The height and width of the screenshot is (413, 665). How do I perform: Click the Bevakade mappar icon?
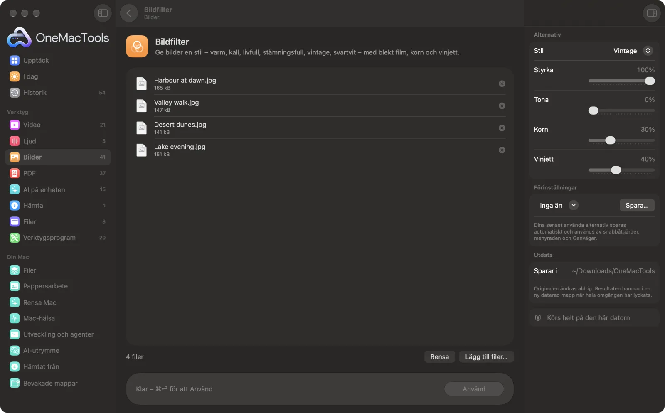[x=15, y=383]
